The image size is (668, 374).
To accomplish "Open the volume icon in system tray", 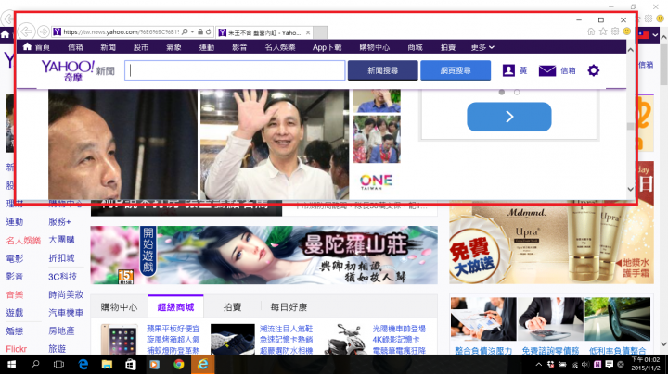I will (585, 364).
